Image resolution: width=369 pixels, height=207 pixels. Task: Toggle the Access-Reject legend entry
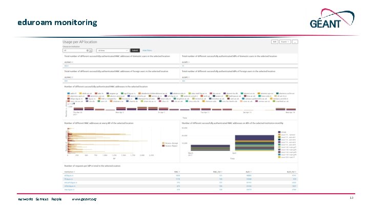[170, 146]
